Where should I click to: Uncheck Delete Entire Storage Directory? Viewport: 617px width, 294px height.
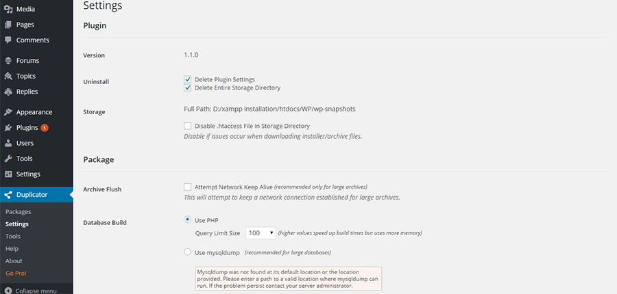[x=188, y=88]
